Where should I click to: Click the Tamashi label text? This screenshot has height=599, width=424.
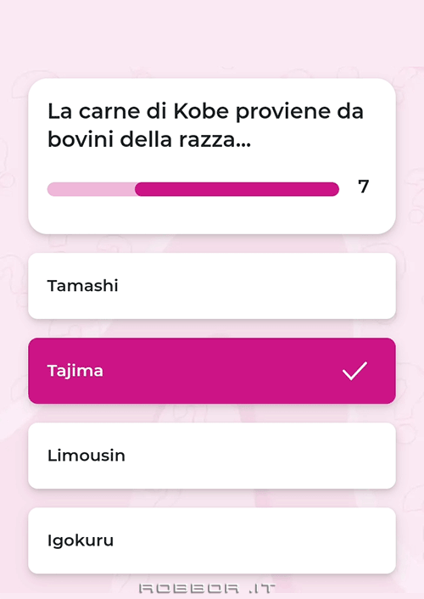pyautogui.click(x=82, y=286)
